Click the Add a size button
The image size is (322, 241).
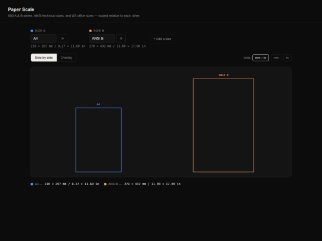pos(162,39)
